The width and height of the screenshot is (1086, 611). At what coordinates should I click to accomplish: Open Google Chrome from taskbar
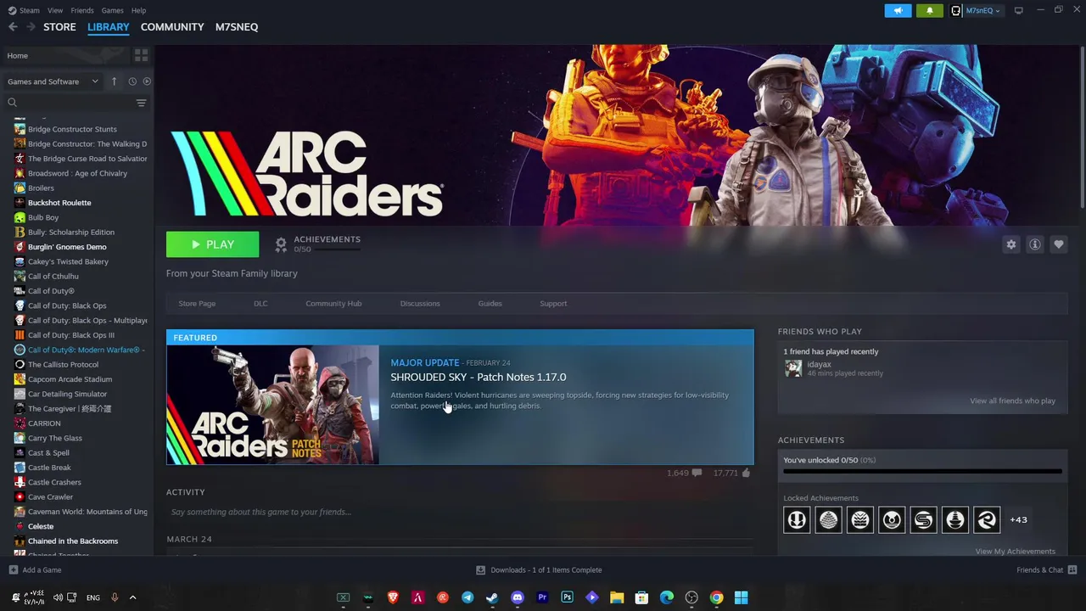coord(716,597)
